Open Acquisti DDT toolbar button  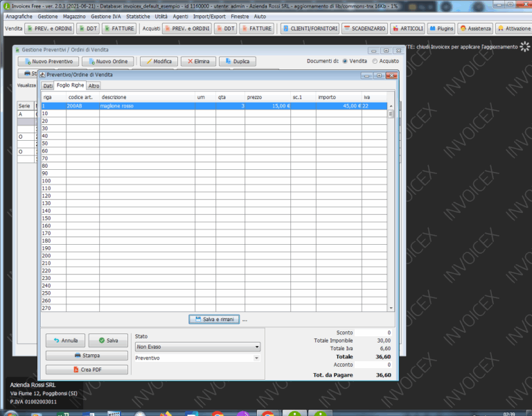click(x=225, y=28)
